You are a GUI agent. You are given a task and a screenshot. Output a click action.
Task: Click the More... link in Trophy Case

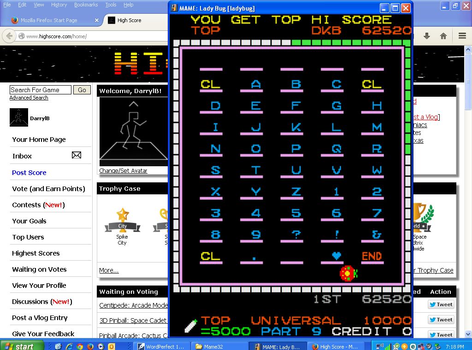109,270
